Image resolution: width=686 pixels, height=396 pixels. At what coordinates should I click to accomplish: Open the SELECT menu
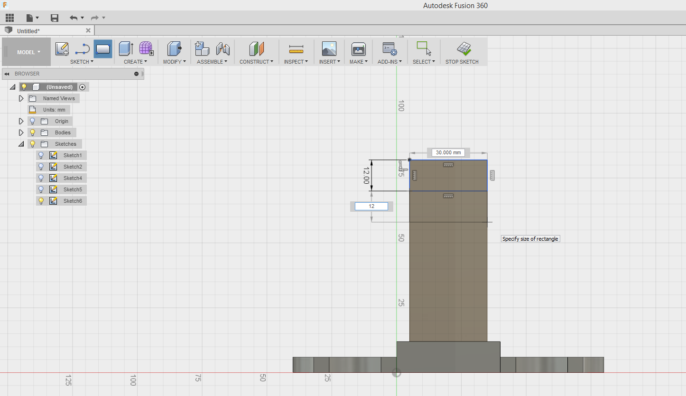424,62
